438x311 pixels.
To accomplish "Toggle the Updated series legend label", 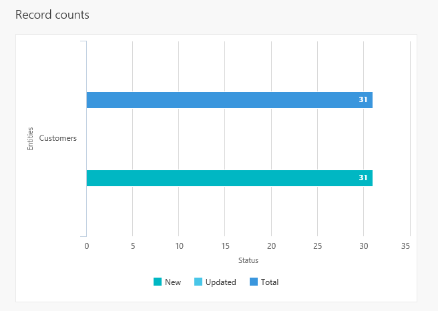I will pyautogui.click(x=220, y=282).
